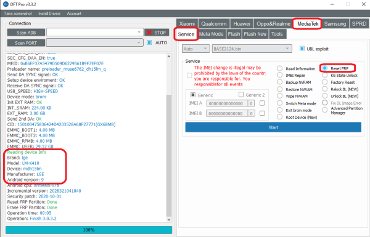Click the log scroll down arrow

(x=169, y=219)
